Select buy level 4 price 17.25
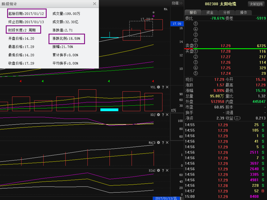The width and height of the screenshot is (267, 200). [226, 68]
